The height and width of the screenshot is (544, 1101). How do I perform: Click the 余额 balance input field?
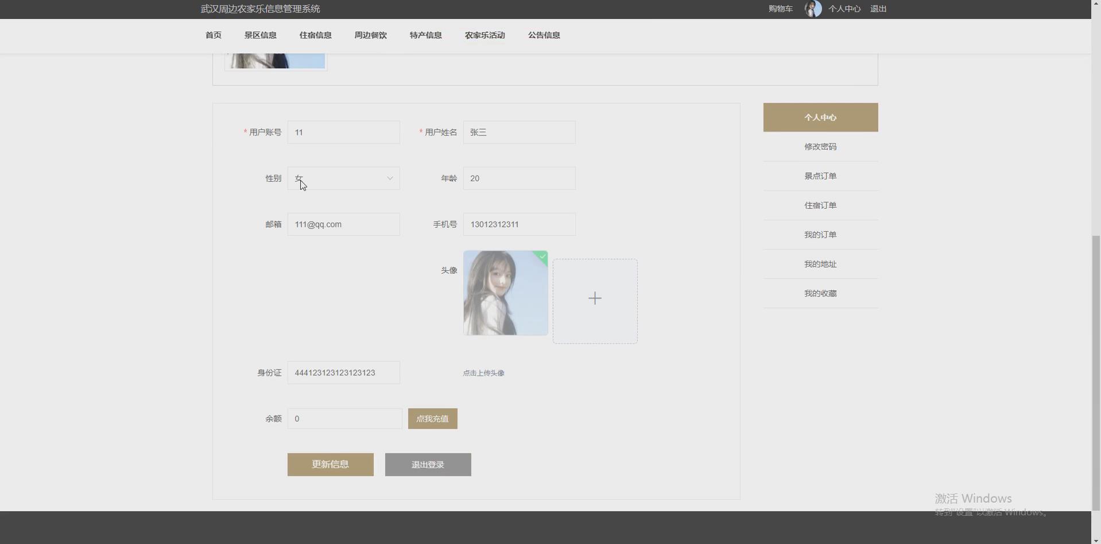(344, 418)
